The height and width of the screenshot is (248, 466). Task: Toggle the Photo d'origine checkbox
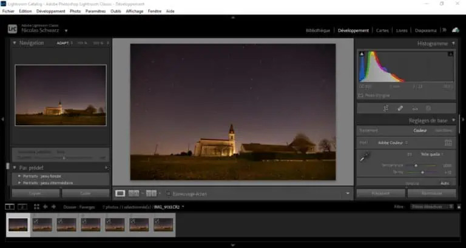[x=361, y=96]
